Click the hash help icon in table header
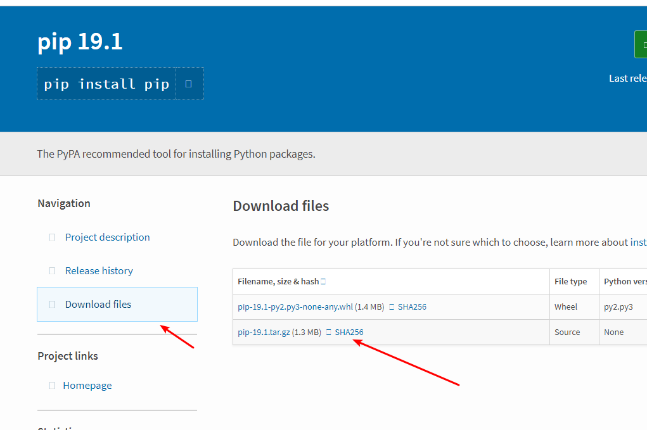The image size is (647, 430). click(323, 282)
